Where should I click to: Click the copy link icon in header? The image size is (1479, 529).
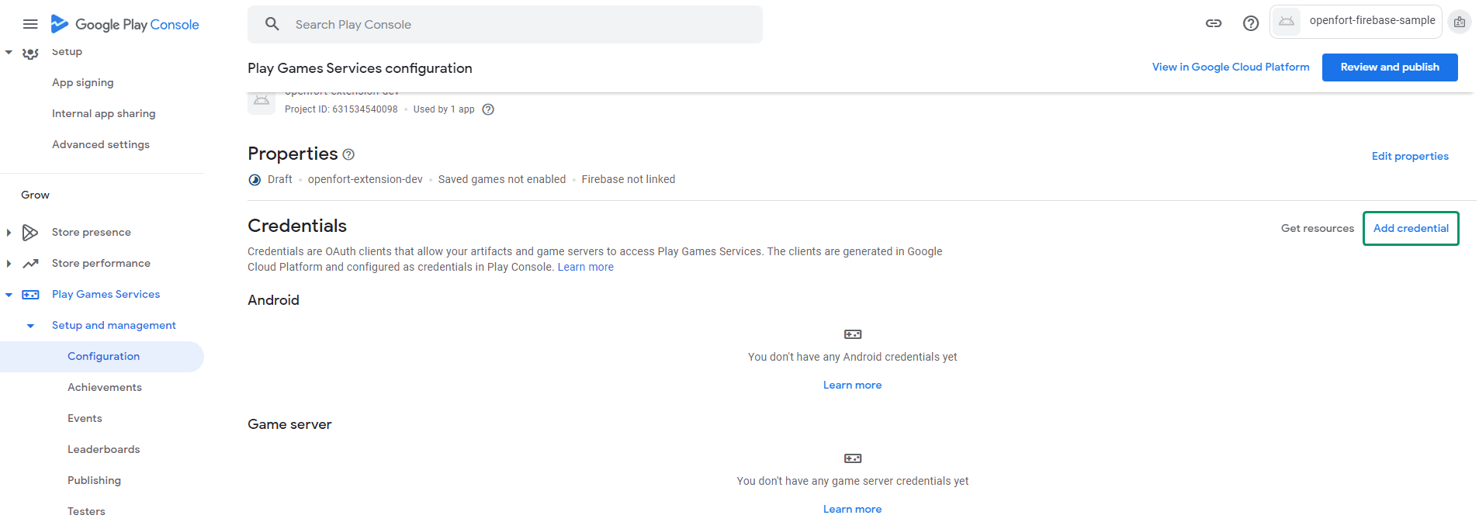click(1213, 23)
